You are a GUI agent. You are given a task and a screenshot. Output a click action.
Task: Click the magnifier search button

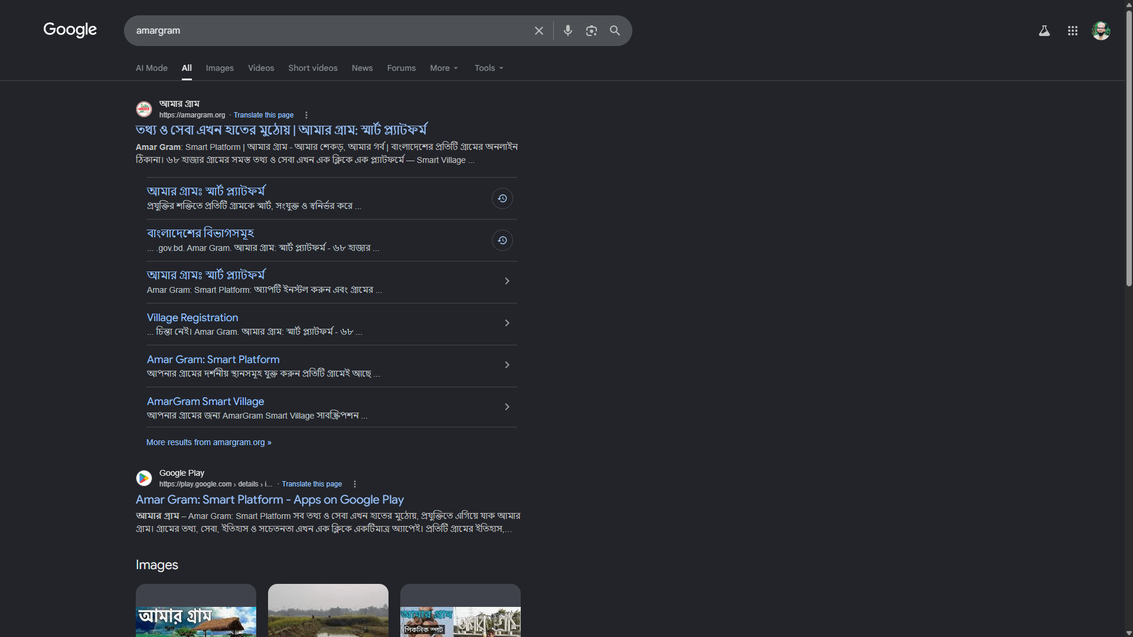click(x=615, y=31)
